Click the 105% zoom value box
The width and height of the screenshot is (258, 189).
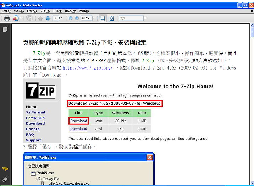coord(86,18)
